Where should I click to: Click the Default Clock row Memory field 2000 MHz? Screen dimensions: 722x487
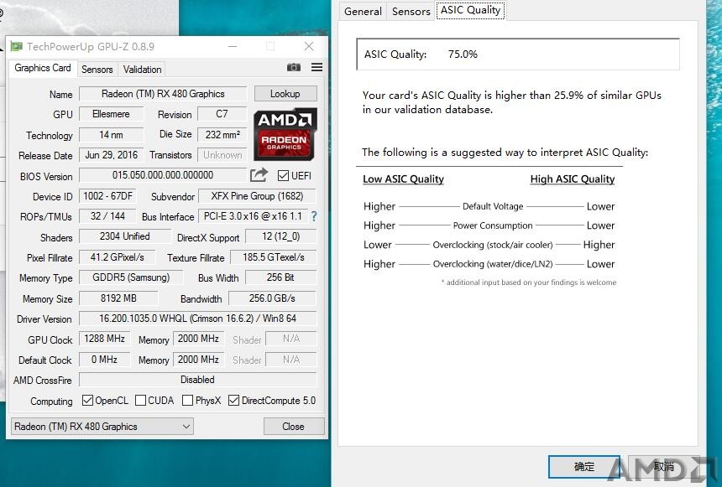[198, 359]
